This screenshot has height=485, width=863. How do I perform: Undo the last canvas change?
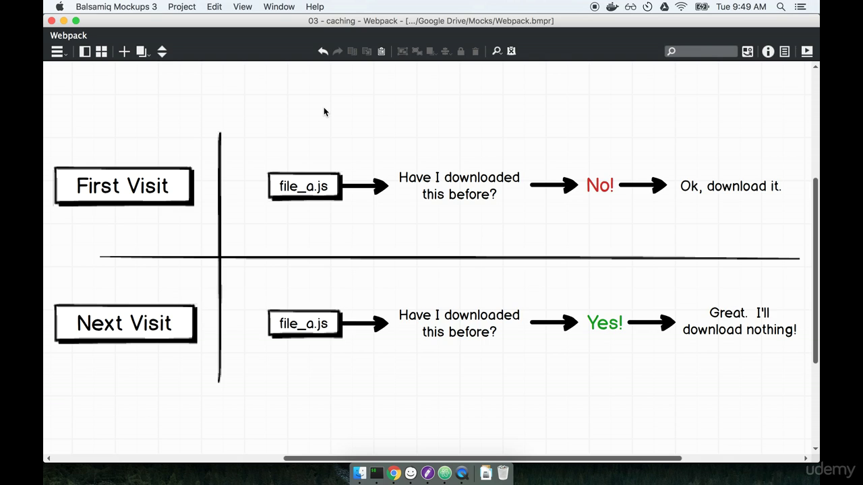[323, 51]
